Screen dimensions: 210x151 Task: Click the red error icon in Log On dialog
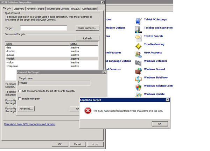point(88,111)
